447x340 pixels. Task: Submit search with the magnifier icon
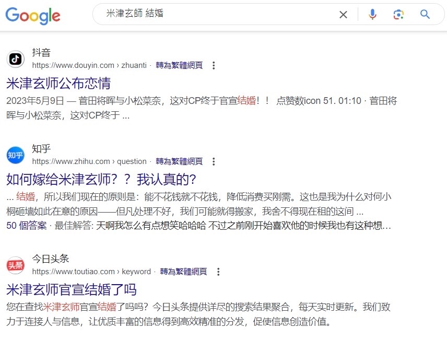(425, 14)
